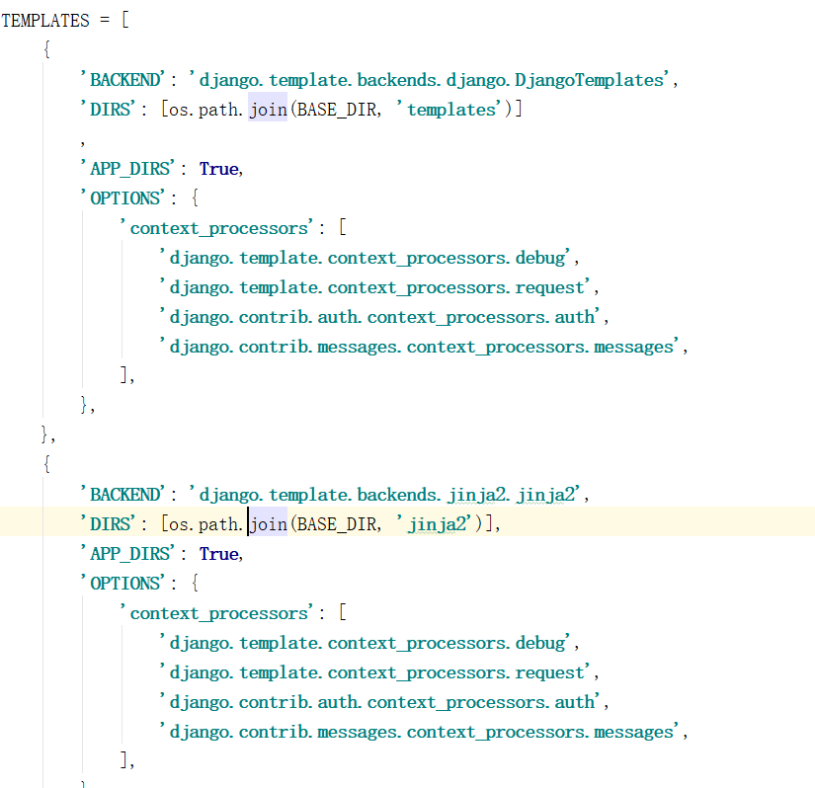Click the context_processors.request string in the jinja2 block

click(374, 672)
